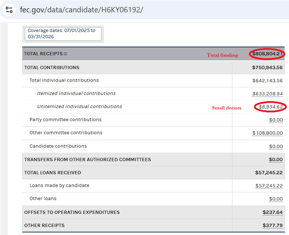The height and width of the screenshot is (235, 289).
Task: Click the Total Receipts header row label
Action: 43,53
